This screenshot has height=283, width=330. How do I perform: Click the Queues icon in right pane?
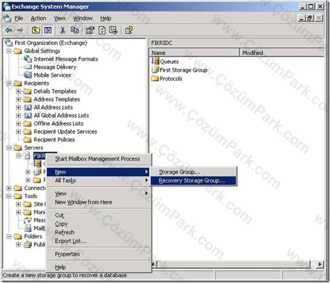tap(155, 61)
